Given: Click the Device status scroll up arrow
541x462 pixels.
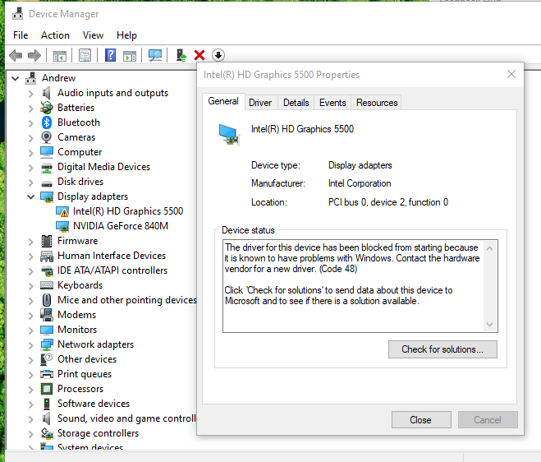Looking at the screenshot, I should 489,248.
